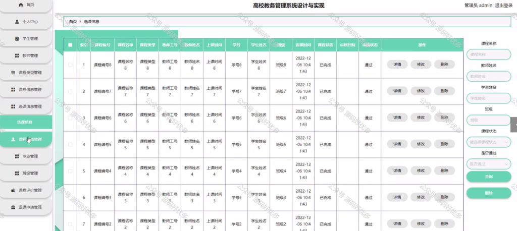This screenshot has width=517, height=231.
Task: Click the clipboard icon for 学生管理
Action: [17, 38]
